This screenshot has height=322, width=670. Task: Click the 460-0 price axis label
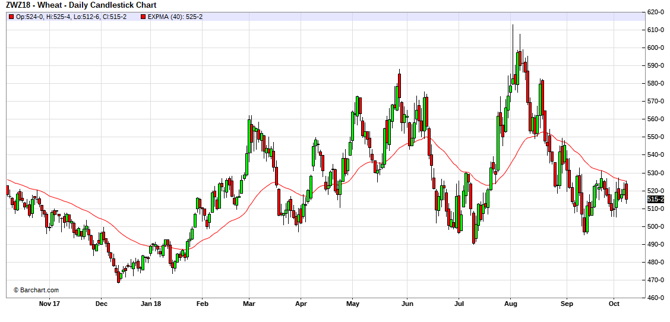point(655,298)
